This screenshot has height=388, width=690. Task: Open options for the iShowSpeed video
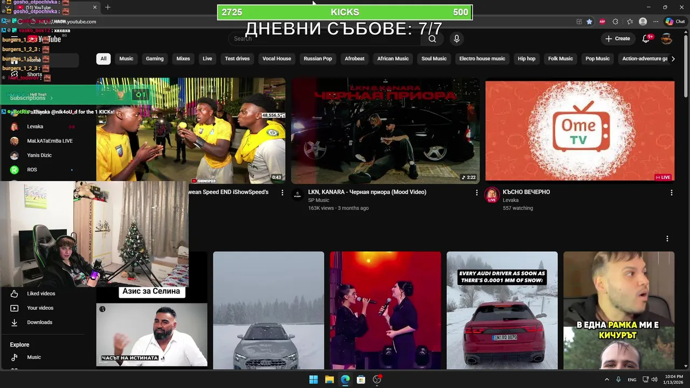pyautogui.click(x=282, y=192)
